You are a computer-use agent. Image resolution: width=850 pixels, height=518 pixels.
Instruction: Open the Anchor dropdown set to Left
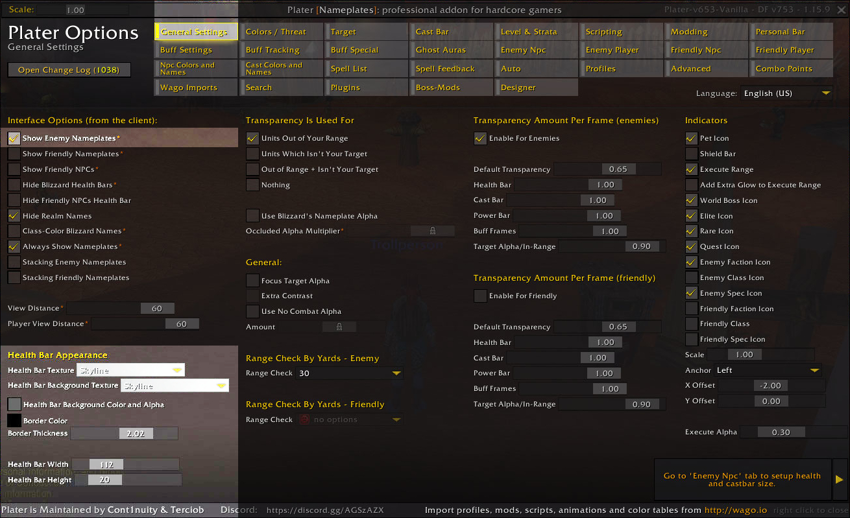[768, 370]
